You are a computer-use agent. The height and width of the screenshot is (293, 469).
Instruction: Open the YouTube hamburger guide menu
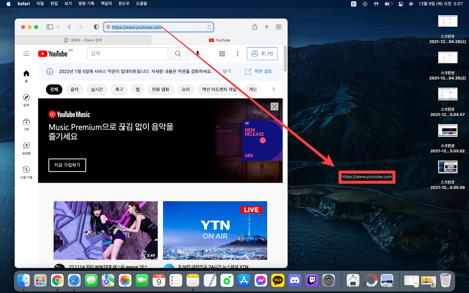point(26,54)
